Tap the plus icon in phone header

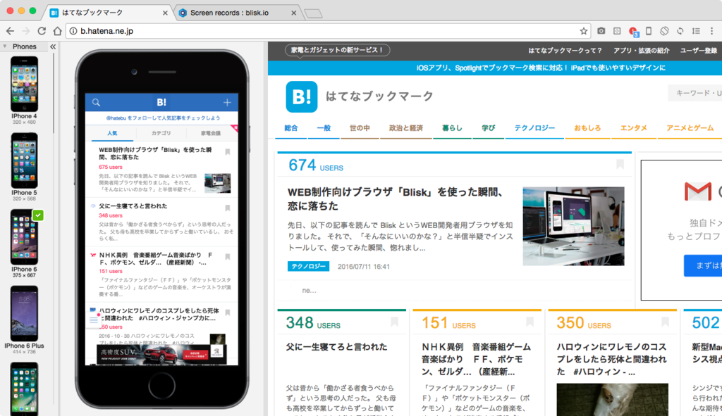point(227,102)
